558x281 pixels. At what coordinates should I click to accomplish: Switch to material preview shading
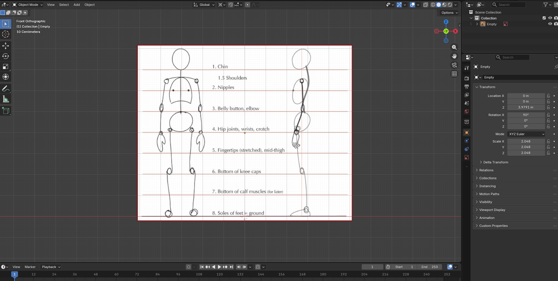point(444,5)
